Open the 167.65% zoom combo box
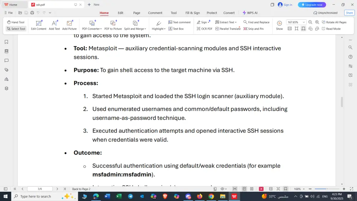Viewport: 357px width, 201px height. (x=296, y=22)
